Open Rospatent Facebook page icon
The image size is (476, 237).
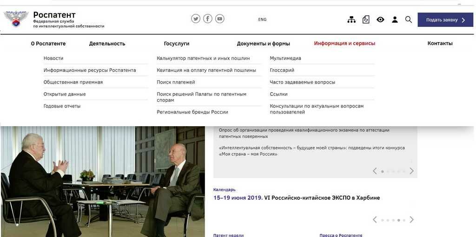(x=208, y=19)
